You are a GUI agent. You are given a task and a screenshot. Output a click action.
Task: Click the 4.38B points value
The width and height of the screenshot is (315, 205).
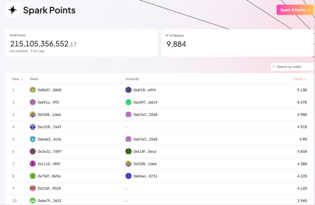tap(302, 164)
